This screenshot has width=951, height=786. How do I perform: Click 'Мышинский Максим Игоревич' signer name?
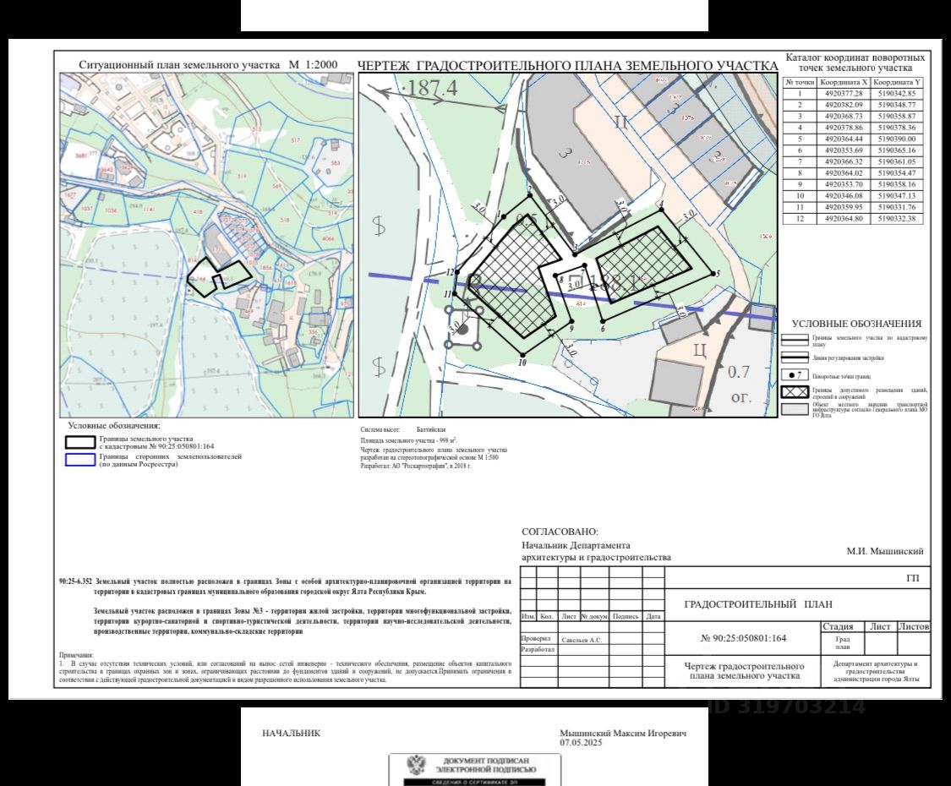coord(623,734)
